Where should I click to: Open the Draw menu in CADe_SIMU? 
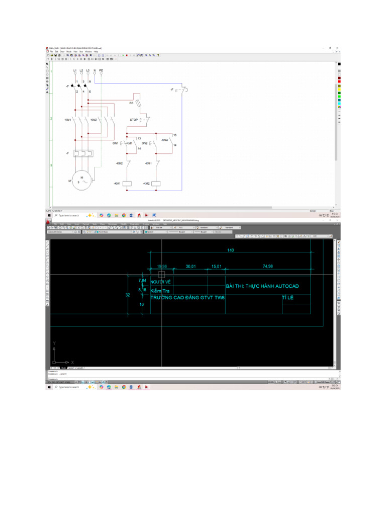[x=62, y=52]
